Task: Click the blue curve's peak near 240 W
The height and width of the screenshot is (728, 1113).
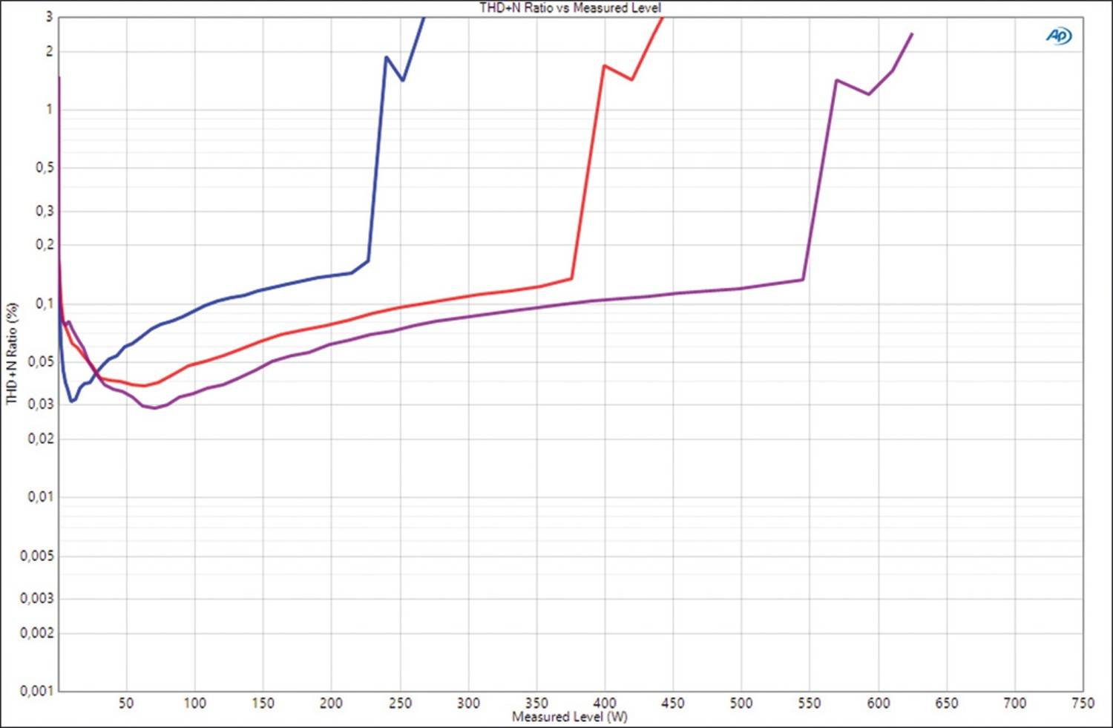Action: (x=387, y=57)
